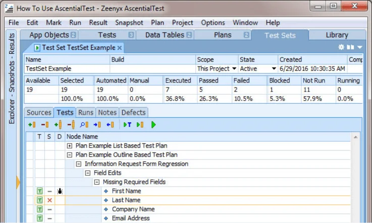Click the badge 3 on Tests tab

point(131,35)
